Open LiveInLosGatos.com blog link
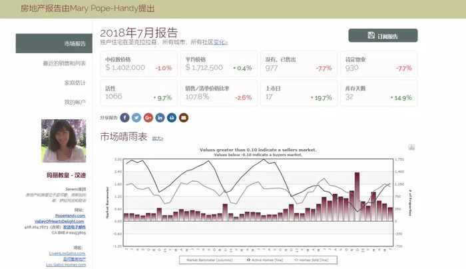The height and width of the screenshot is (269, 466). point(67,253)
